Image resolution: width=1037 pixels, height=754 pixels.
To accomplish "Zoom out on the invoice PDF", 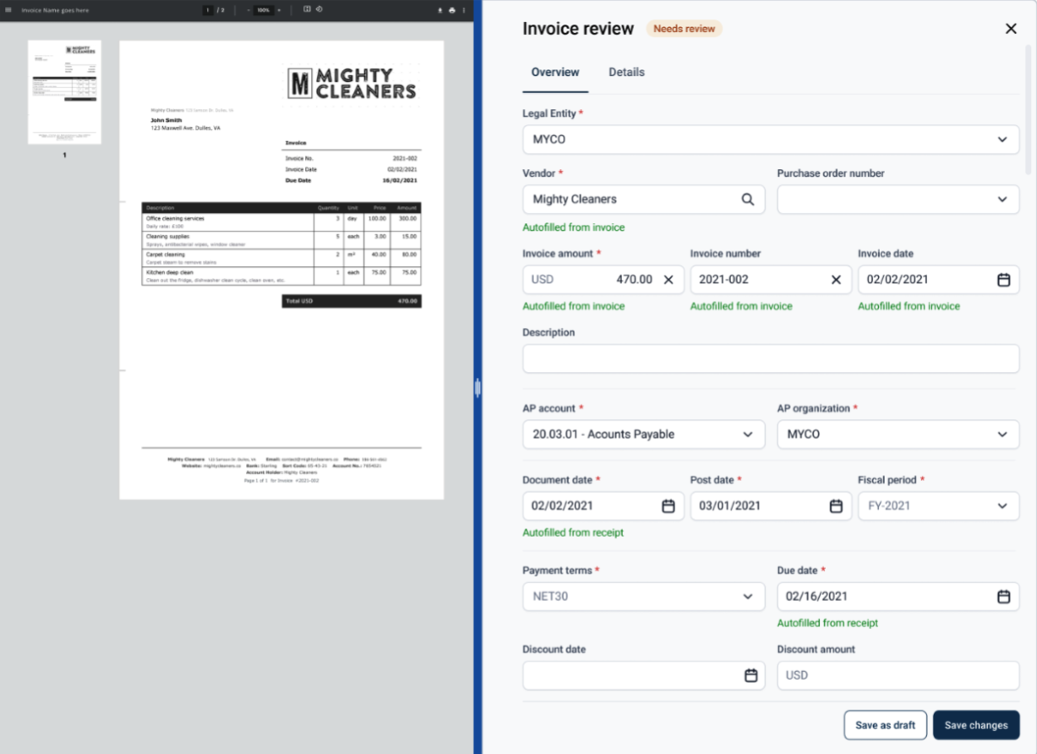I will 248,10.
